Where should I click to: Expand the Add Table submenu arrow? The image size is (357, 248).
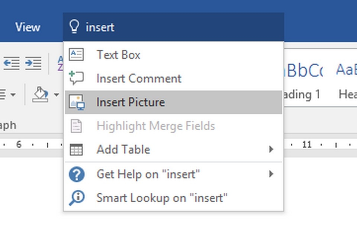(x=271, y=150)
